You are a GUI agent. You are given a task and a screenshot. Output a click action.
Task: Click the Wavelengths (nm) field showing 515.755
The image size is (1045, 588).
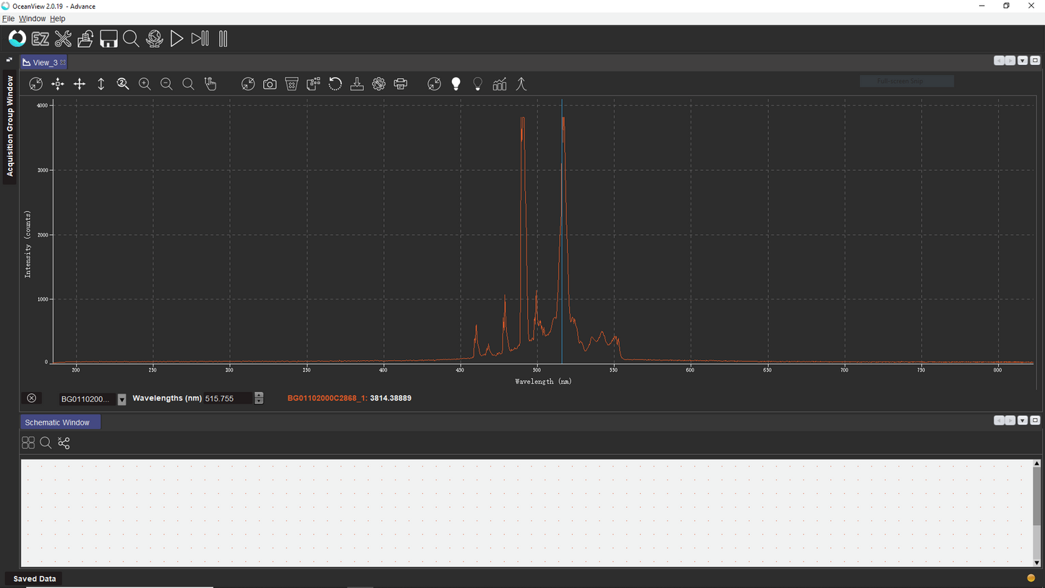click(228, 399)
